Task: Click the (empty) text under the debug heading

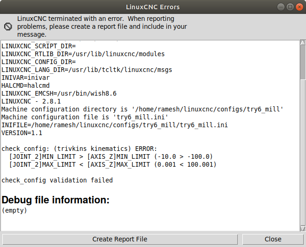Action: click(14, 210)
